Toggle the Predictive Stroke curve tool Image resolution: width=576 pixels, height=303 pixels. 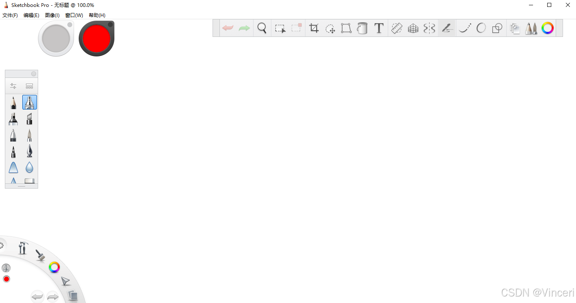coord(465,28)
